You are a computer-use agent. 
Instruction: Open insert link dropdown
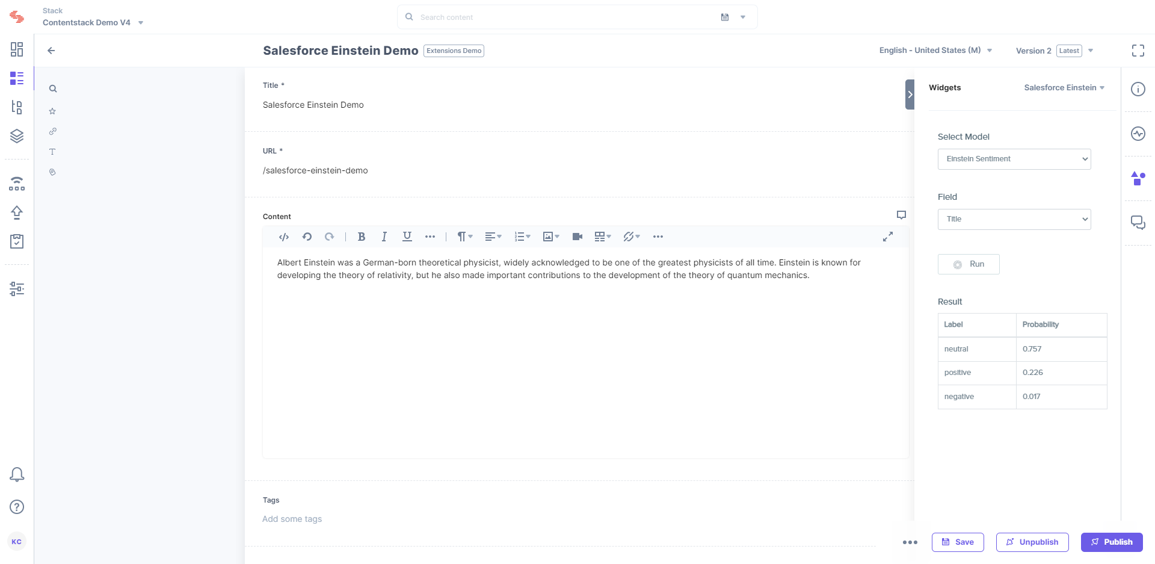pos(632,237)
